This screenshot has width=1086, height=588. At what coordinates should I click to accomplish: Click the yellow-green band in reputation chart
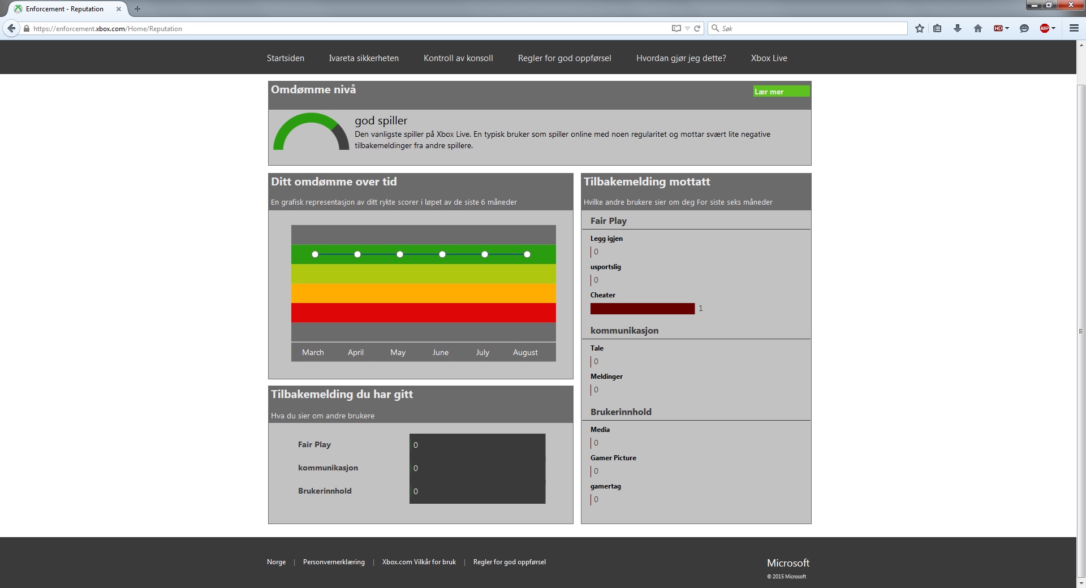click(x=424, y=274)
